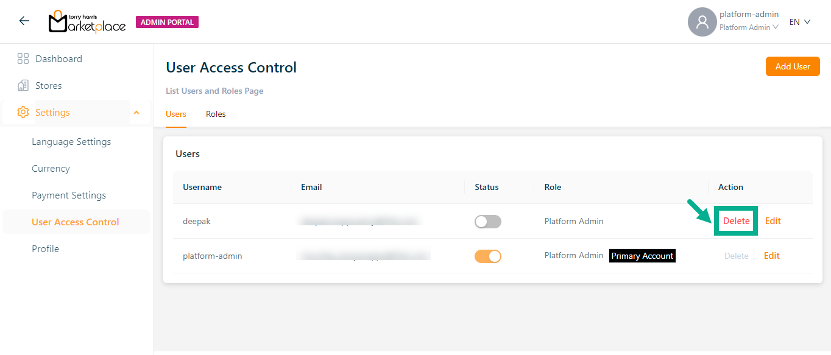The height and width of the screenshot is (355, 831).
Task: Open the EN language dropdown
Action: pyautogui.click(x=800, y=22)
